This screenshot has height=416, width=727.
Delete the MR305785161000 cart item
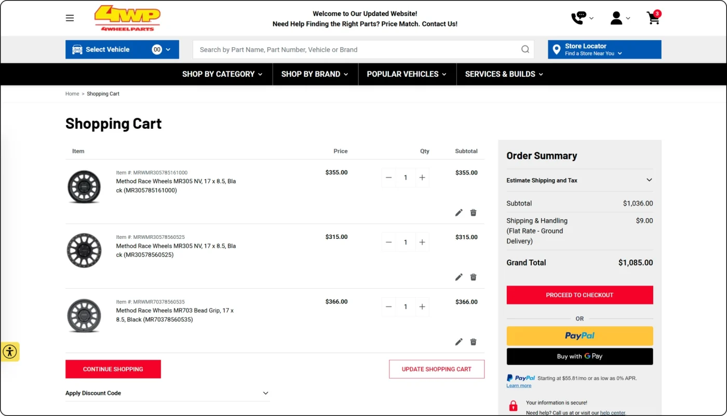pos(473,212)
